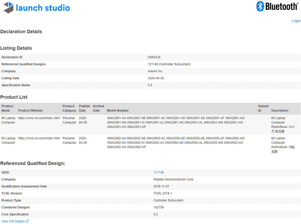Image resolution: width=301 pixels, height=224 pixels.
Task: Click the Listing Date label
Action: (x=10, y=78)
